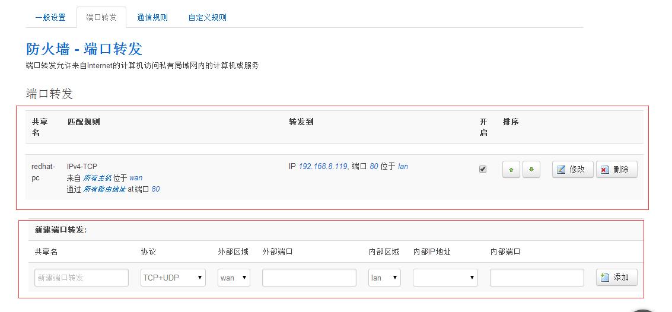Click the 修改 edit button for redhat-pc
The height and width of the screenshot is (312, 672).
click(x=572, y=169)
